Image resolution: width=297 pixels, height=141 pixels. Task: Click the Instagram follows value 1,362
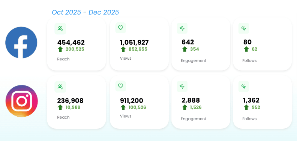coord(251,100)
